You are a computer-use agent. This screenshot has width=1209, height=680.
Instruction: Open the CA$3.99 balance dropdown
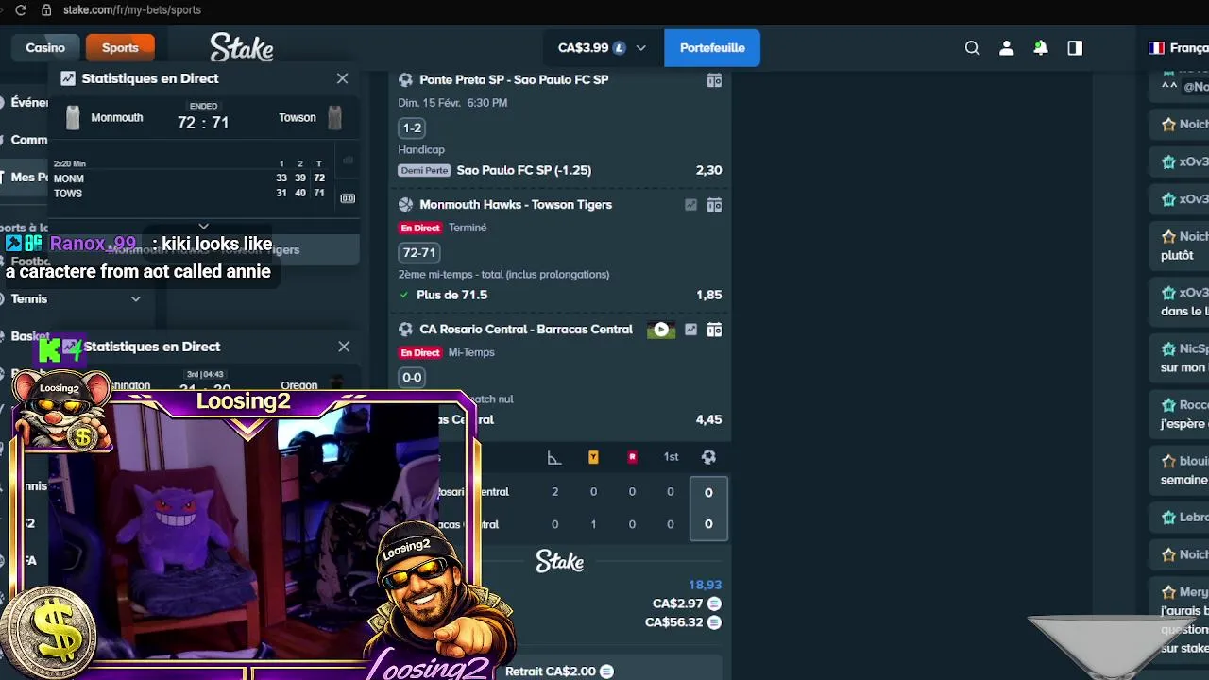pos(603,47)
